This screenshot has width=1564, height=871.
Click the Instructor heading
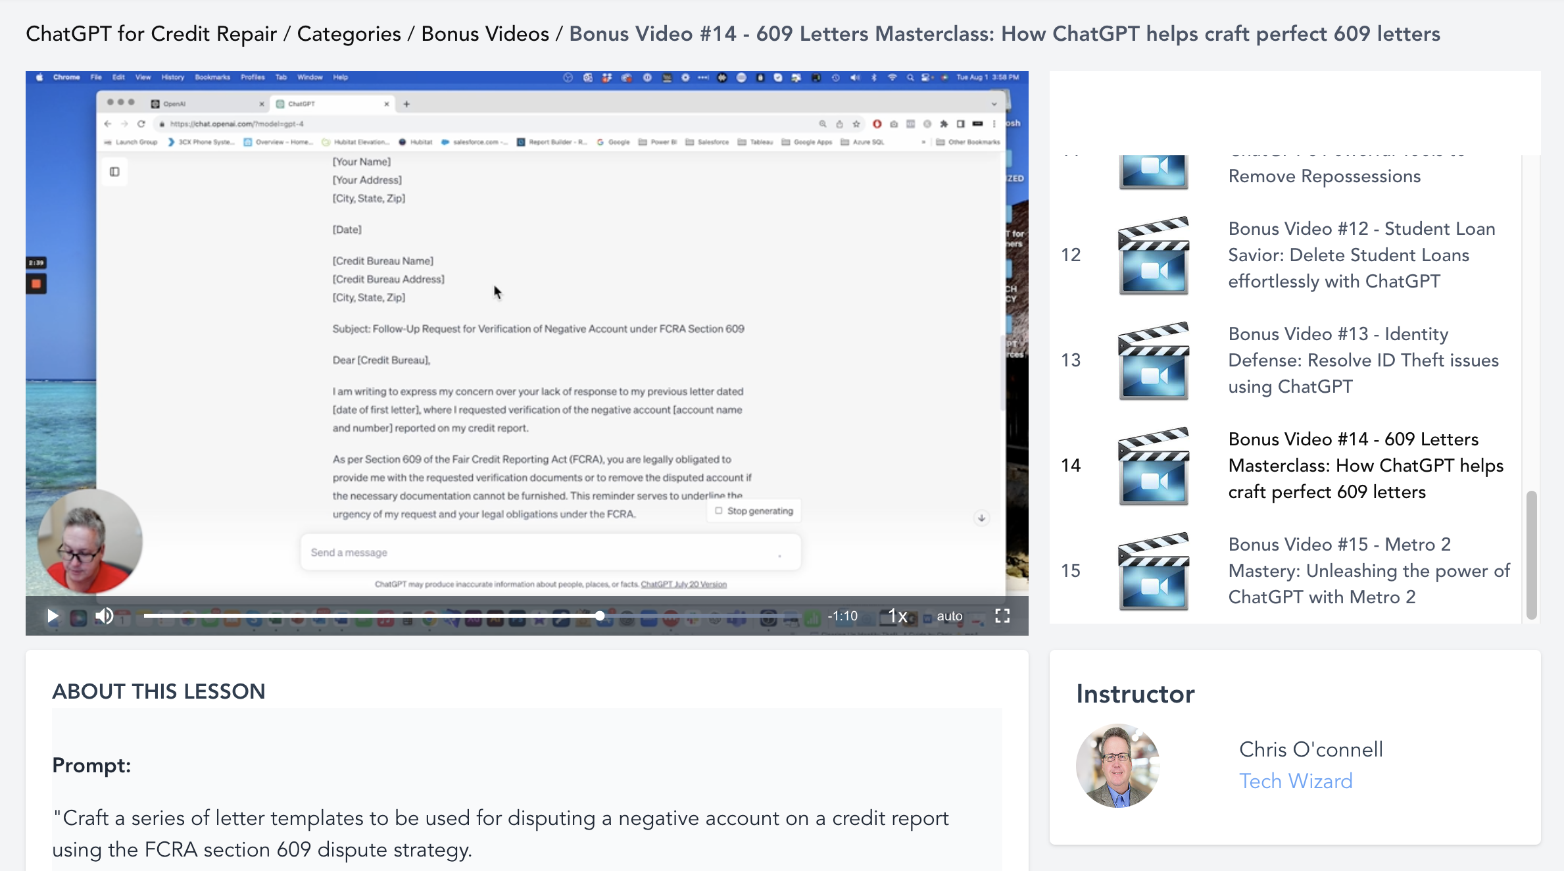click(1135, 694)
